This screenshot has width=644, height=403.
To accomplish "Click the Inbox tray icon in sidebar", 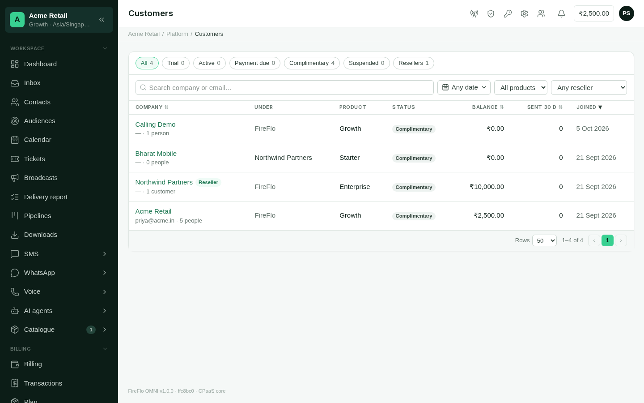I will [x=15, y=83].
